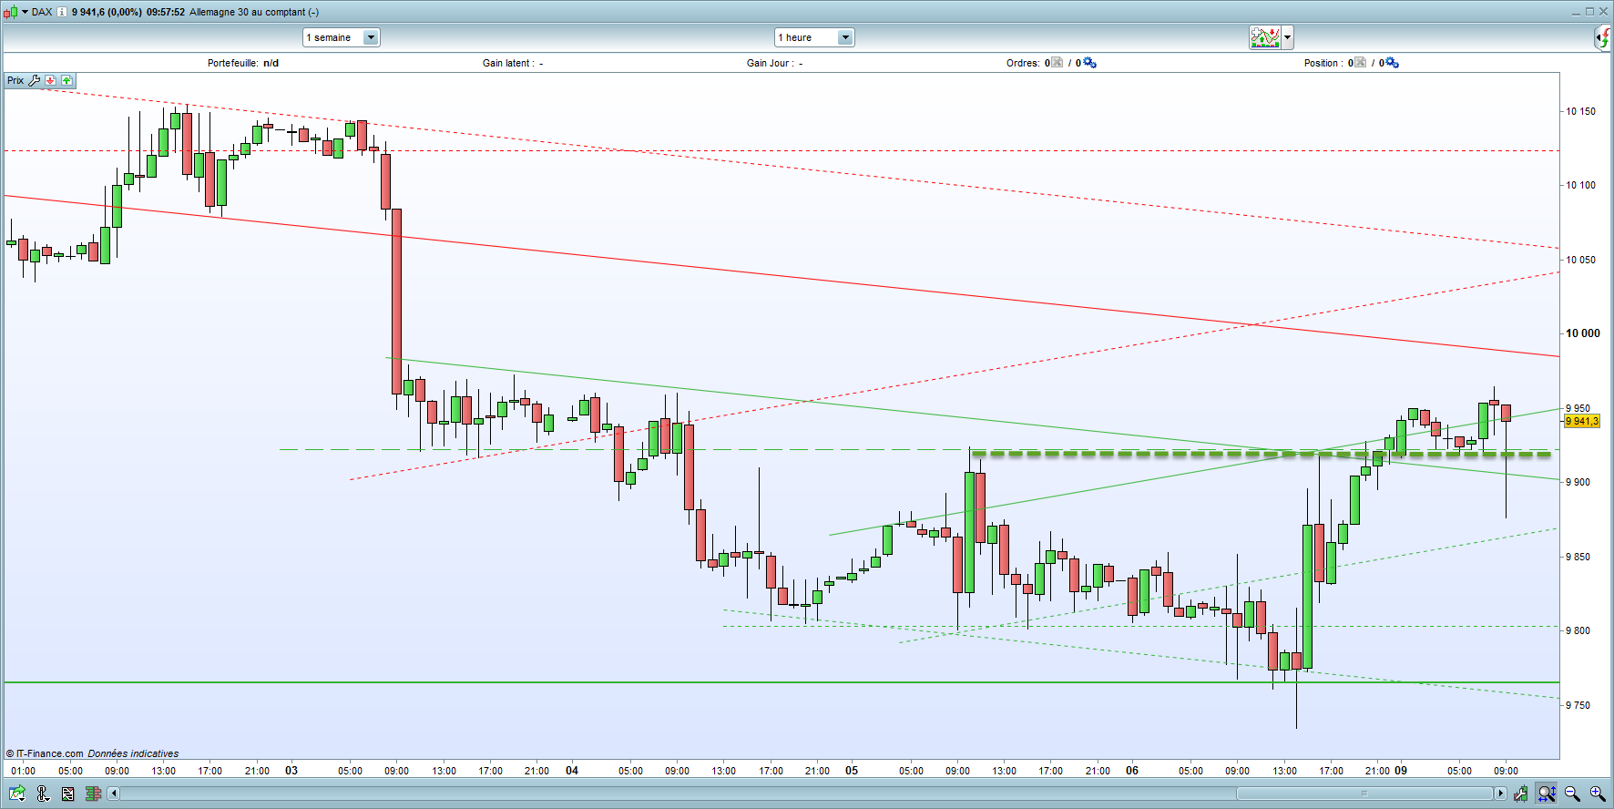The image size is (1614, 809).
Task: Click the Prix panel label
Action: point(15,80)
